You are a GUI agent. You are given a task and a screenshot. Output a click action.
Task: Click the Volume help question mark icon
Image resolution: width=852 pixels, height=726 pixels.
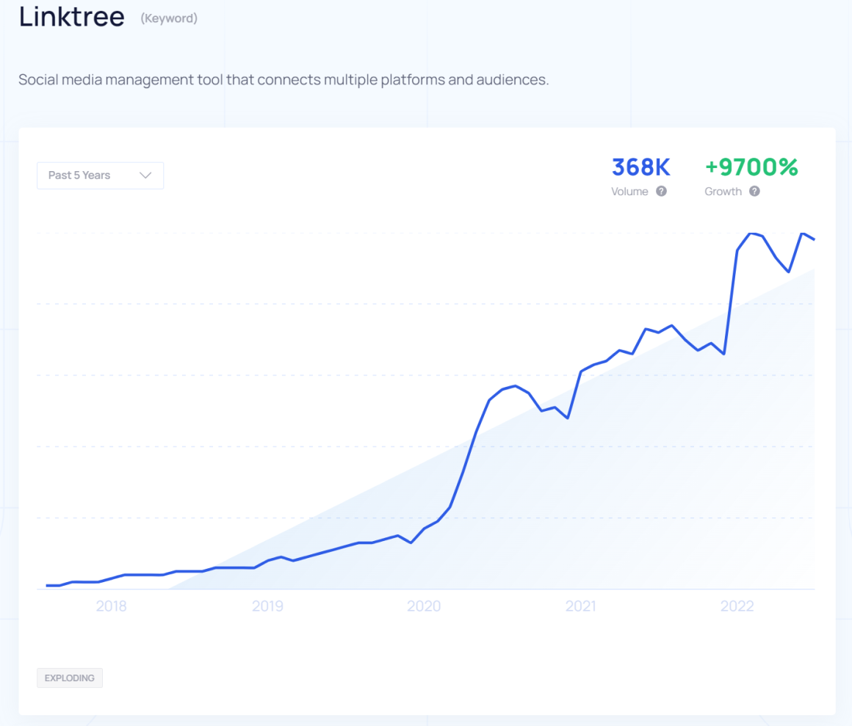point(661,191)
